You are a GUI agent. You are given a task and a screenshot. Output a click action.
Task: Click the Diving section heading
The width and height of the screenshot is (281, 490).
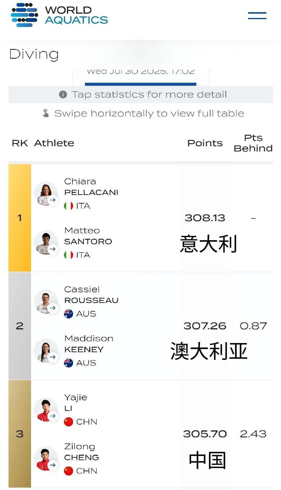pos(34,54)
